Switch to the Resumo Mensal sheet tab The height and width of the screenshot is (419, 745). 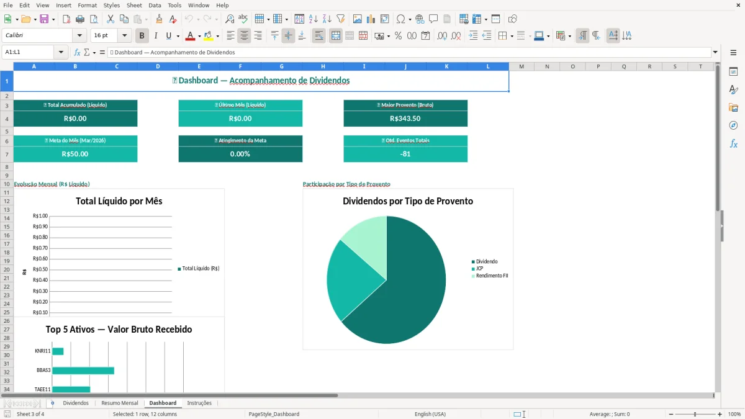click(120, 403)
